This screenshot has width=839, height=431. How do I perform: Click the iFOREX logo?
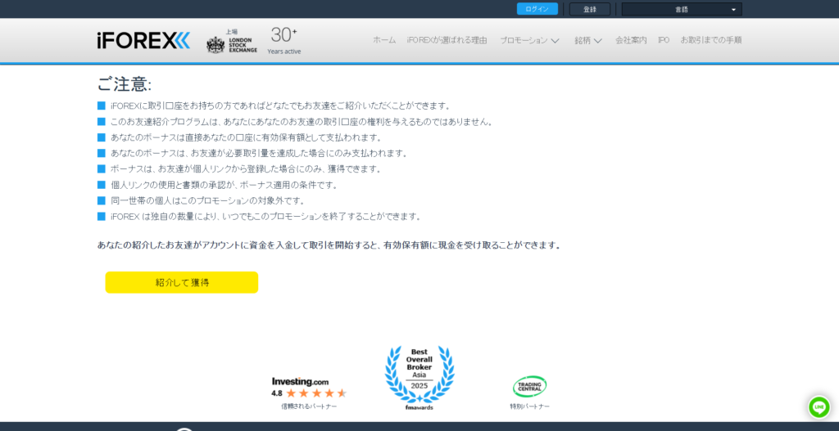(143, 40)
